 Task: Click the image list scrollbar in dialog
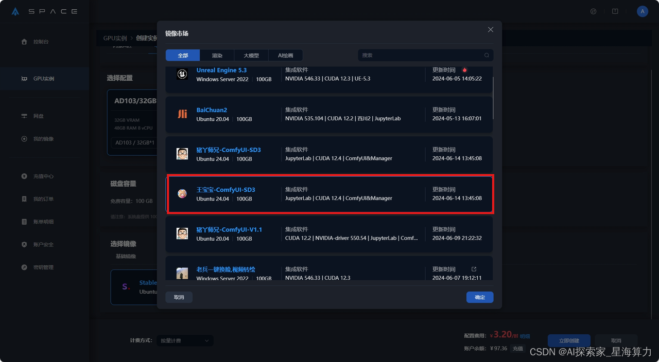click(493, 98)
